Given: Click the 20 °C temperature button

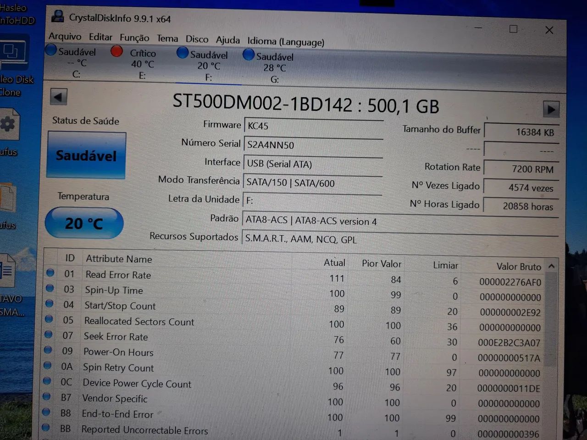Looking at the screenshot, I should [x=84, y=223].
